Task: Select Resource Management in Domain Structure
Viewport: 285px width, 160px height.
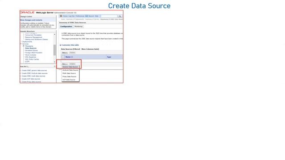Action: [x=33, y=37]
